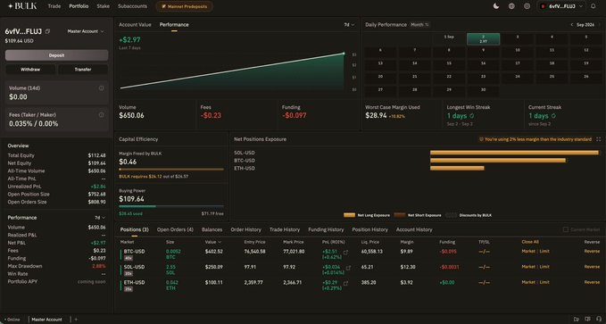Copy the 6vfV...FLUJ wallet address
This screenshot has height=324, width=606.
pos(47,31)
